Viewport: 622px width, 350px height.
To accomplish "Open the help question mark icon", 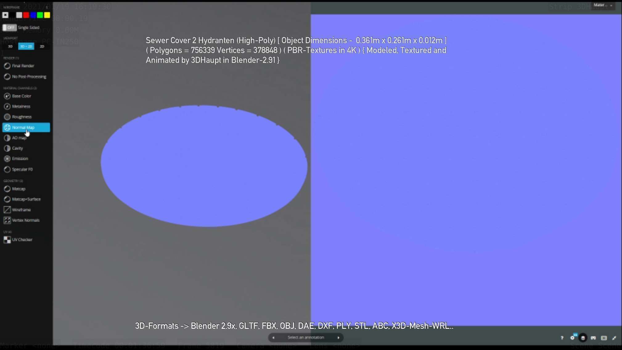I will click(x=562, y=338).
